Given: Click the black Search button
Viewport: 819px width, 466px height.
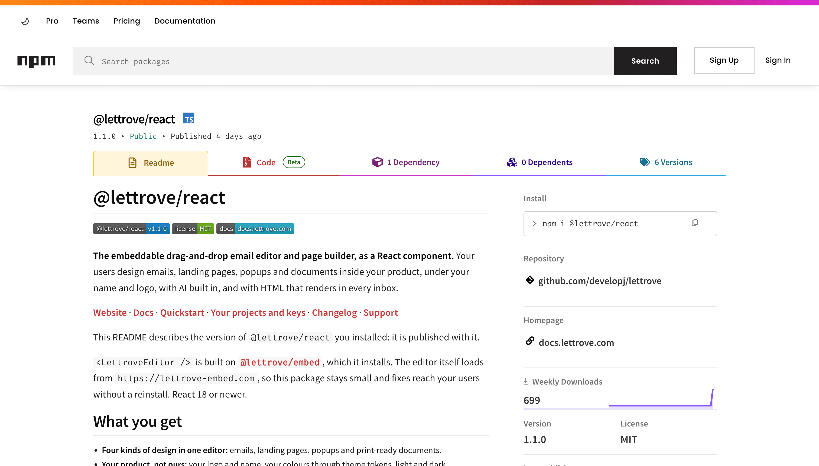Looking at the screenshot, I should tap(645, 61).
